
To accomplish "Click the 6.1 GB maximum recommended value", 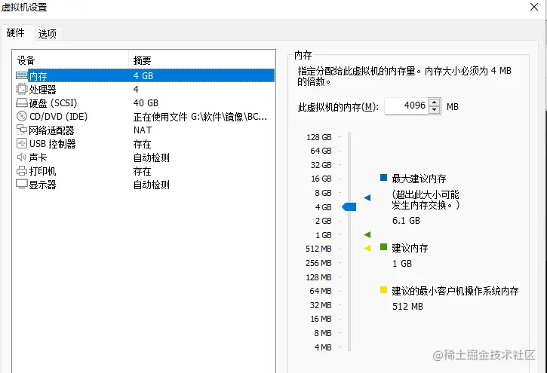I will [406, 221].
